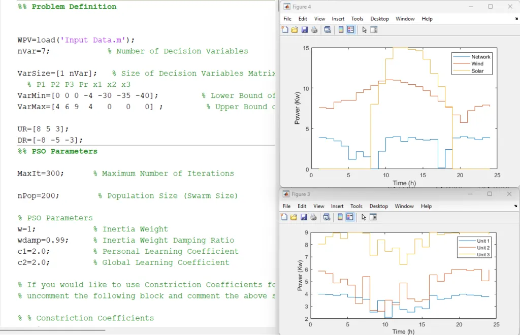Place cursor on the wdamp=0.99; line
The image size is (520, 335).
tap(43, 240)
